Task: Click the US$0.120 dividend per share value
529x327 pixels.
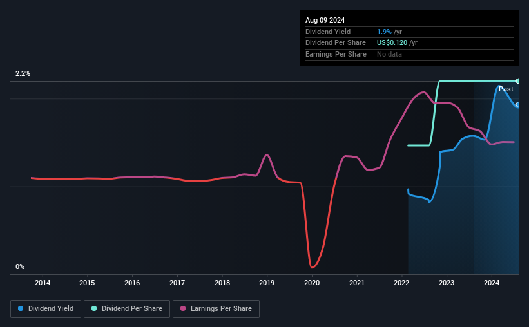Action: click(x=392, y=42)
